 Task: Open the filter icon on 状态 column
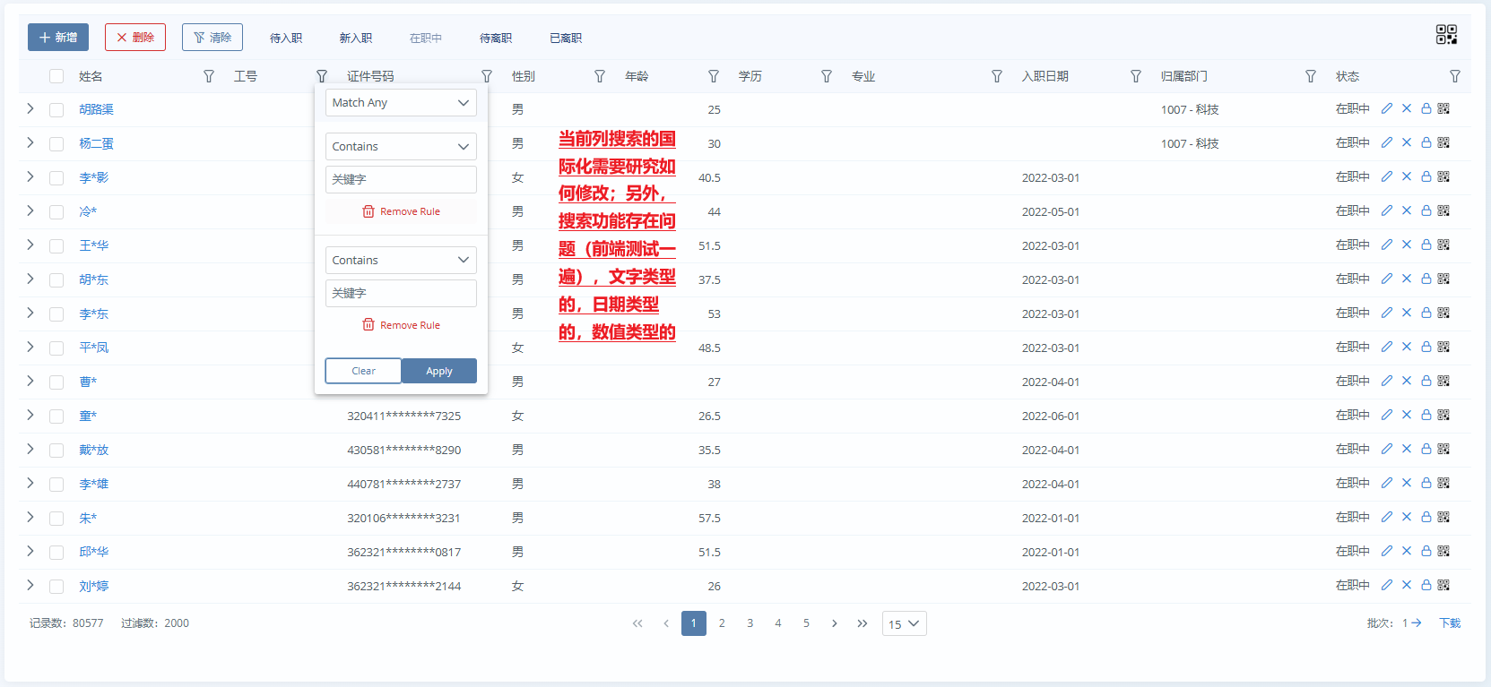pos(1455,76)
